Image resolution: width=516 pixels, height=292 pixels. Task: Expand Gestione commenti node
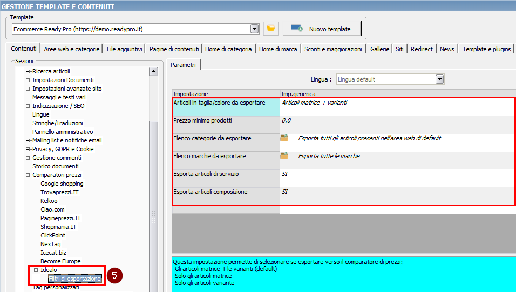tap(28, 158)
